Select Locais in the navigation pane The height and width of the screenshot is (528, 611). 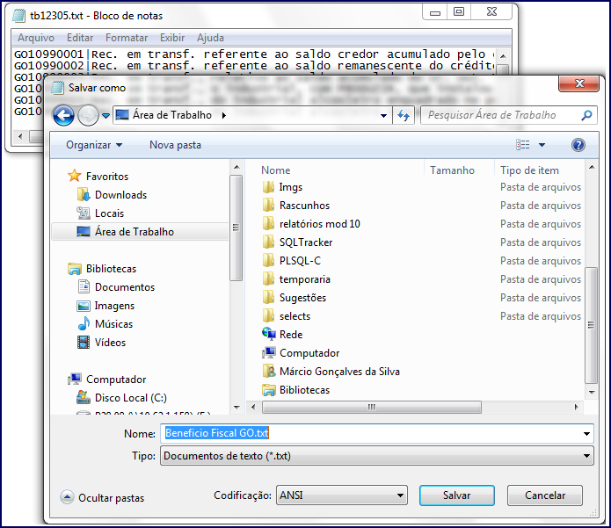[x=110, y=213]
